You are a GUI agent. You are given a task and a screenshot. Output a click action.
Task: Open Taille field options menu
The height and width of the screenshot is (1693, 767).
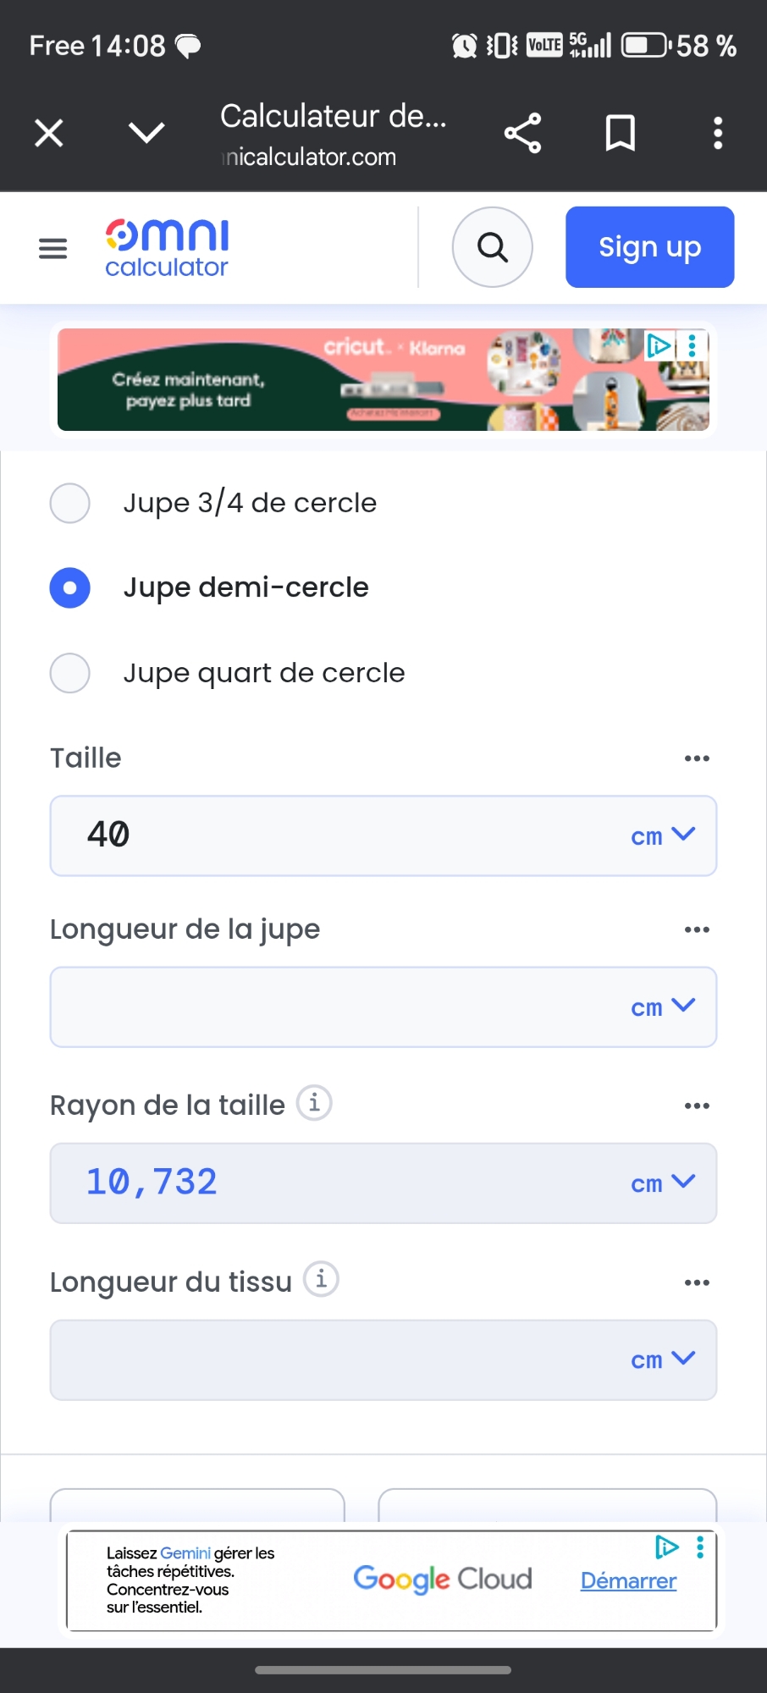(697, 758)
